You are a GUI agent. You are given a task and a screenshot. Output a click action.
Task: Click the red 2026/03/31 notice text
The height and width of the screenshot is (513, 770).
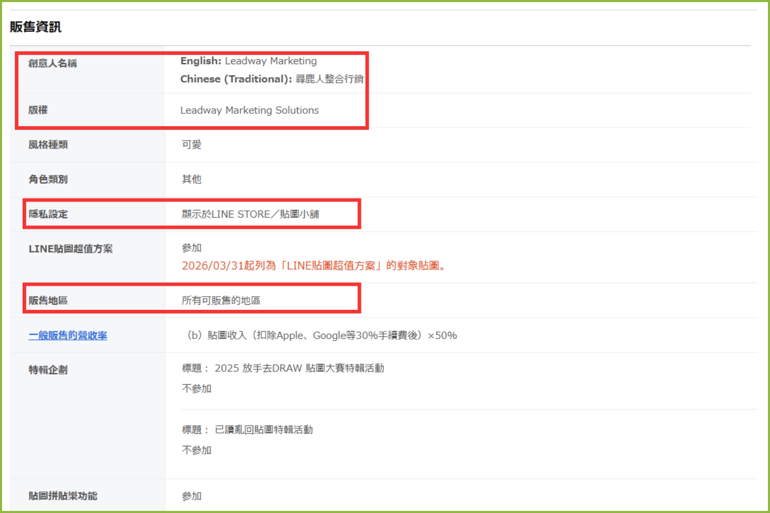(314, 266)
